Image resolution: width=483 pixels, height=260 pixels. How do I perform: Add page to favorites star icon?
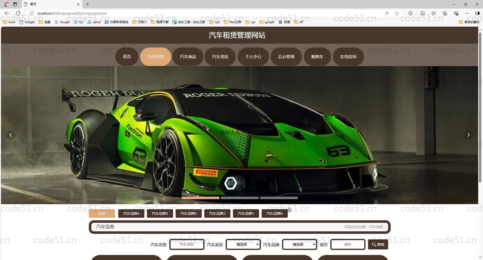[x=397, y=13]
